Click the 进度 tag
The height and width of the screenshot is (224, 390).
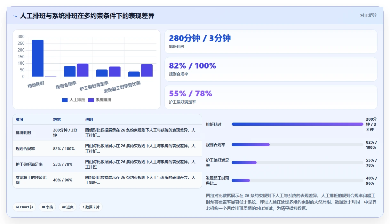point(68,207)
